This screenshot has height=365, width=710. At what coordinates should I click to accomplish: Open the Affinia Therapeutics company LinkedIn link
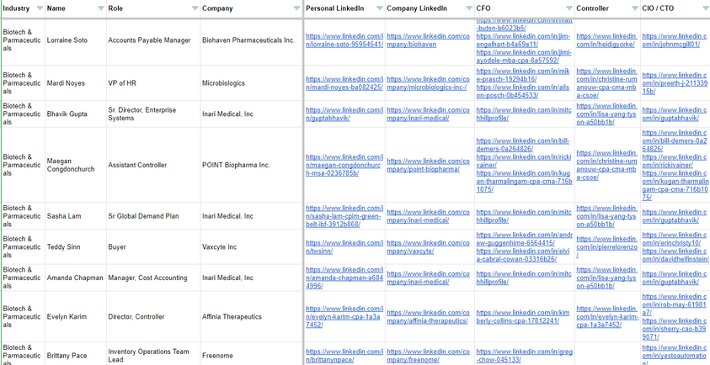428,316
